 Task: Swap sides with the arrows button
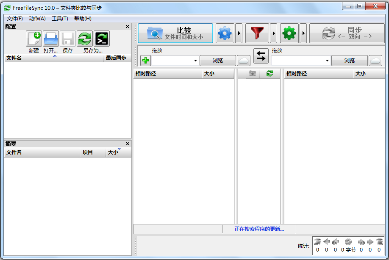click(x=261, y=55)
